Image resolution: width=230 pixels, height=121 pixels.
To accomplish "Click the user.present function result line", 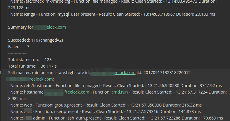I will pos(105,112).
